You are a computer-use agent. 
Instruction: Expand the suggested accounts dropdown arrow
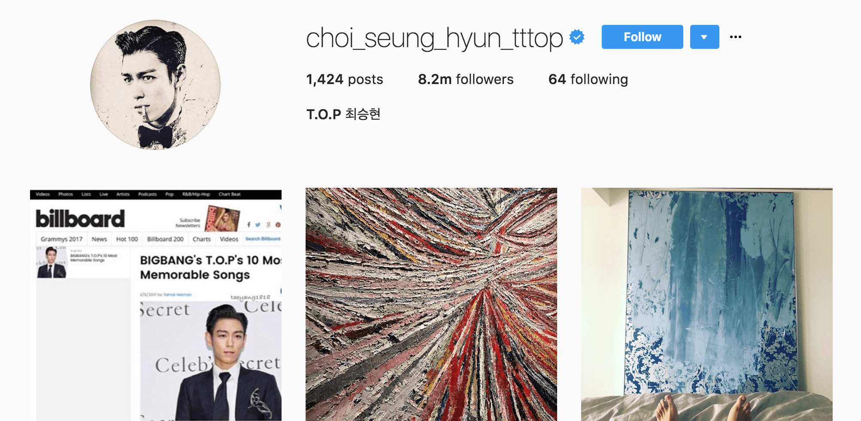[x=704, y=37]
